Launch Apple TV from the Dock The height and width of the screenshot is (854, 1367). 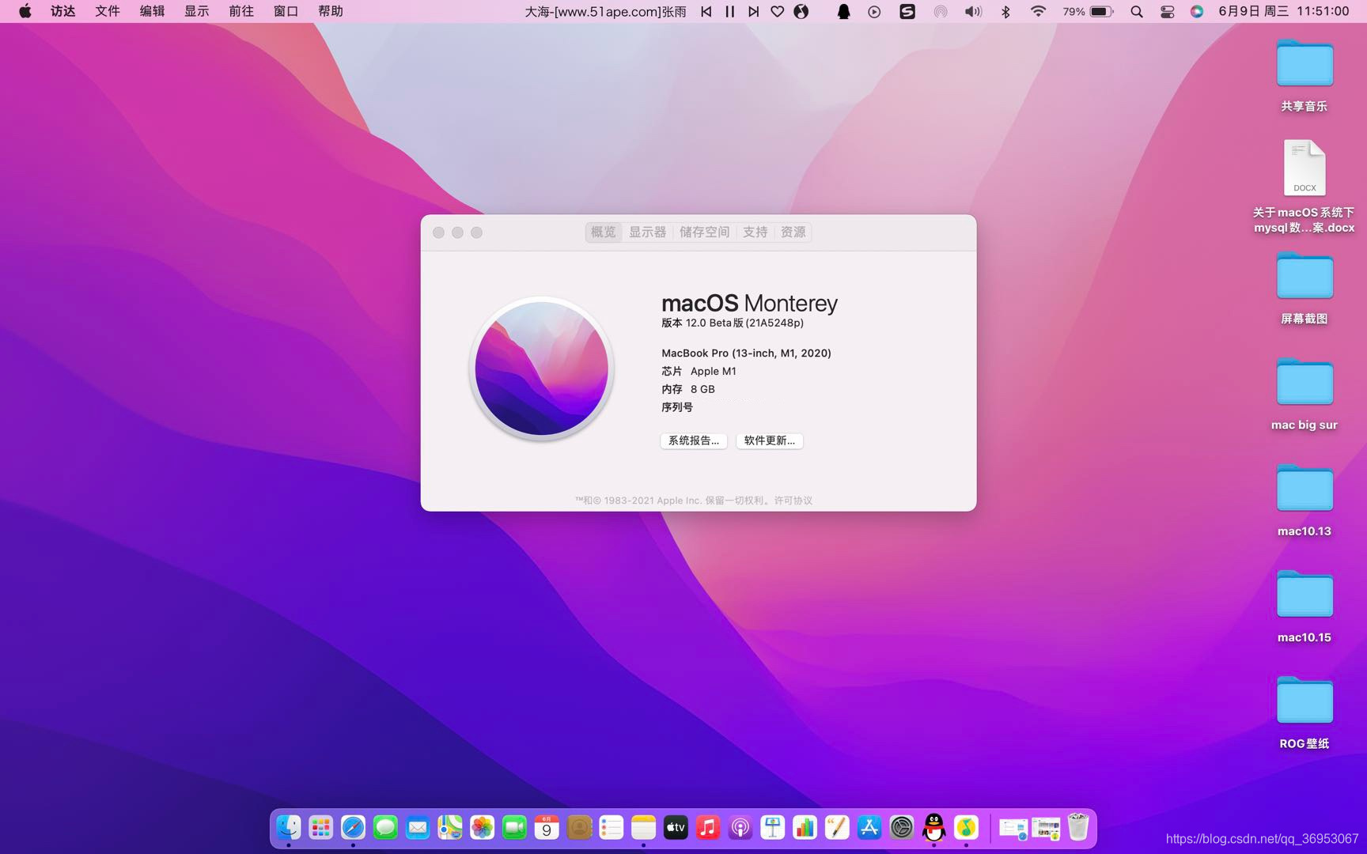click(676, 828)
